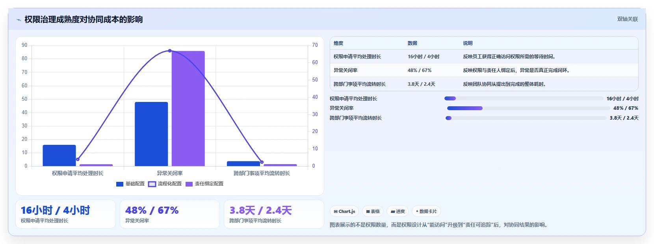Click the icon beside the panel title

point(19,20)
